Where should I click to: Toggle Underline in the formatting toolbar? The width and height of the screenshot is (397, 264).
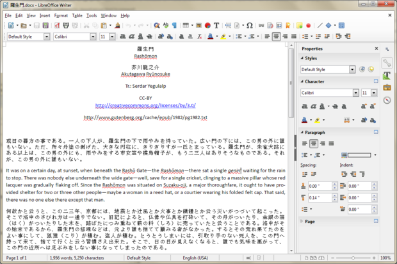point(140,37)
